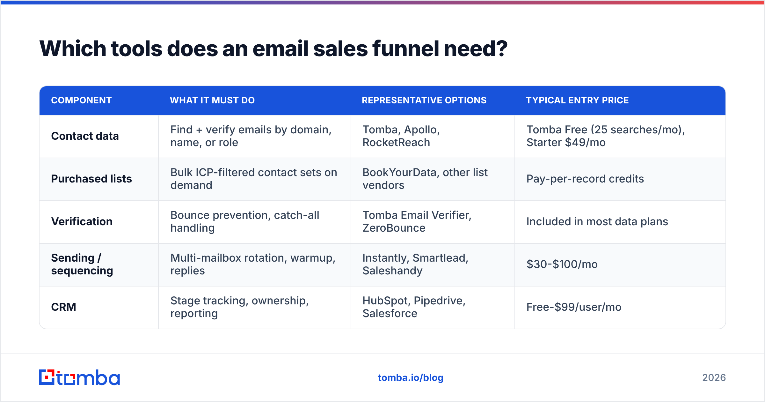This screenshot has height=402, width=765.
Task: Click the "$30-$100/mo" price cell
Action: tap(620, 264)
